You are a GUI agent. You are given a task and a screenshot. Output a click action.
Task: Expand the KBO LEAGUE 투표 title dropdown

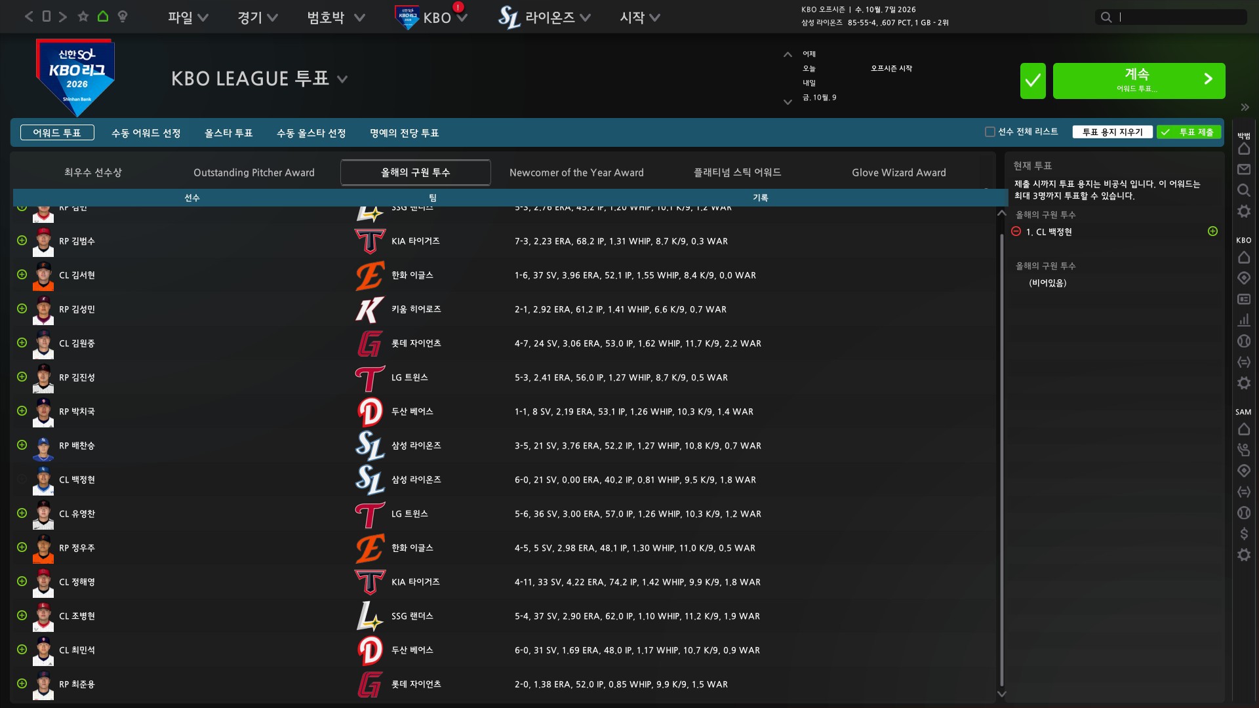(342, 79)
